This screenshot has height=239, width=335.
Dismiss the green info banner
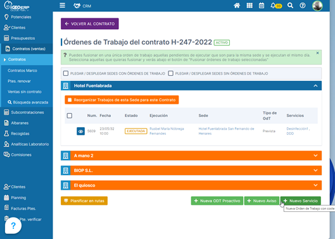click(317, 53)
